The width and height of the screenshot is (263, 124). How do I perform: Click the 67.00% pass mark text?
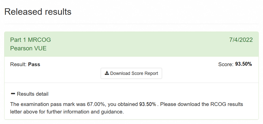coord(96,104)
